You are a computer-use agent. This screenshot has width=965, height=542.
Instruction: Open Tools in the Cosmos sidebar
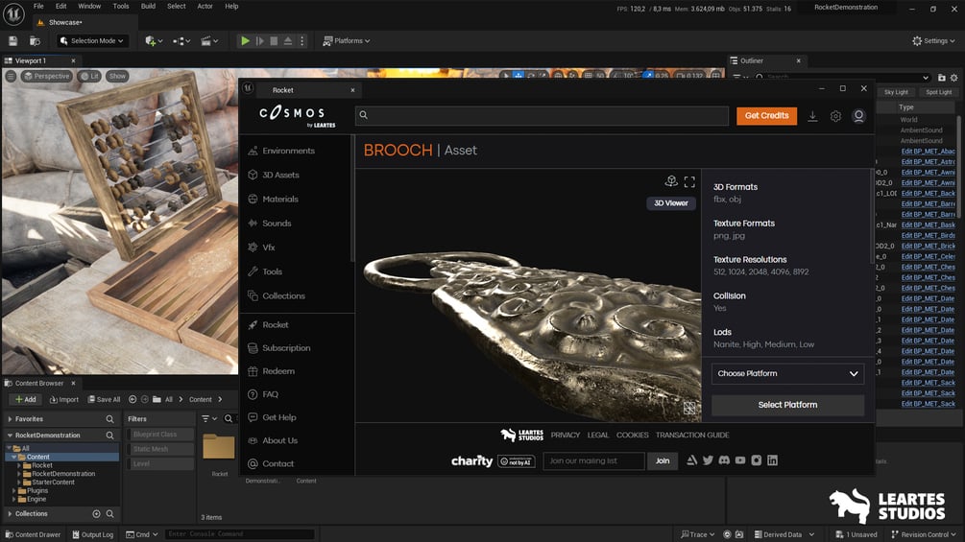pos(265,271)
